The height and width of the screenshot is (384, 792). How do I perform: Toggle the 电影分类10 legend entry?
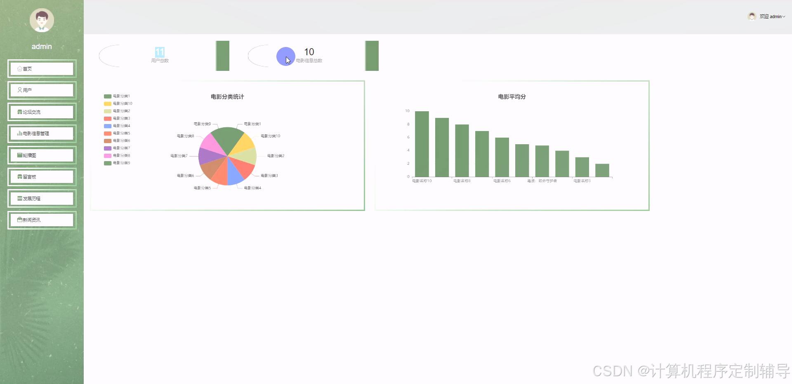point(118,103)
